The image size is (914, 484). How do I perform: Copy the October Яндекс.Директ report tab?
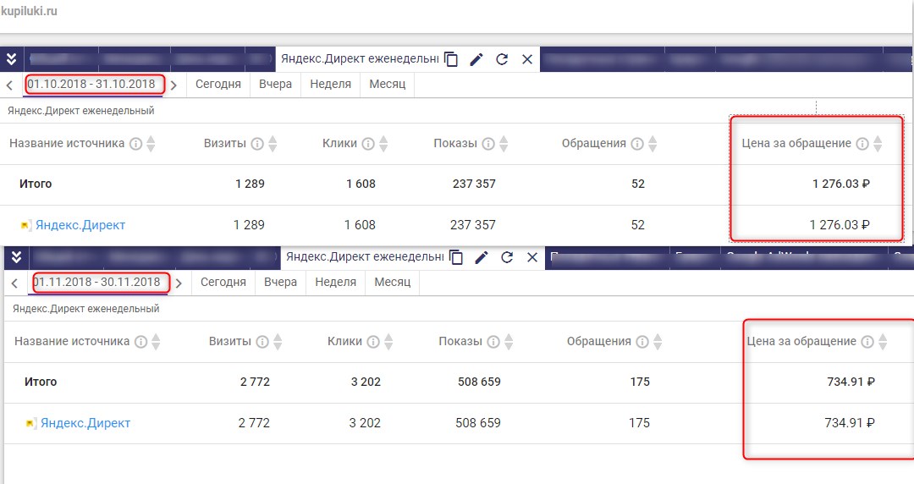click(452, 59)
